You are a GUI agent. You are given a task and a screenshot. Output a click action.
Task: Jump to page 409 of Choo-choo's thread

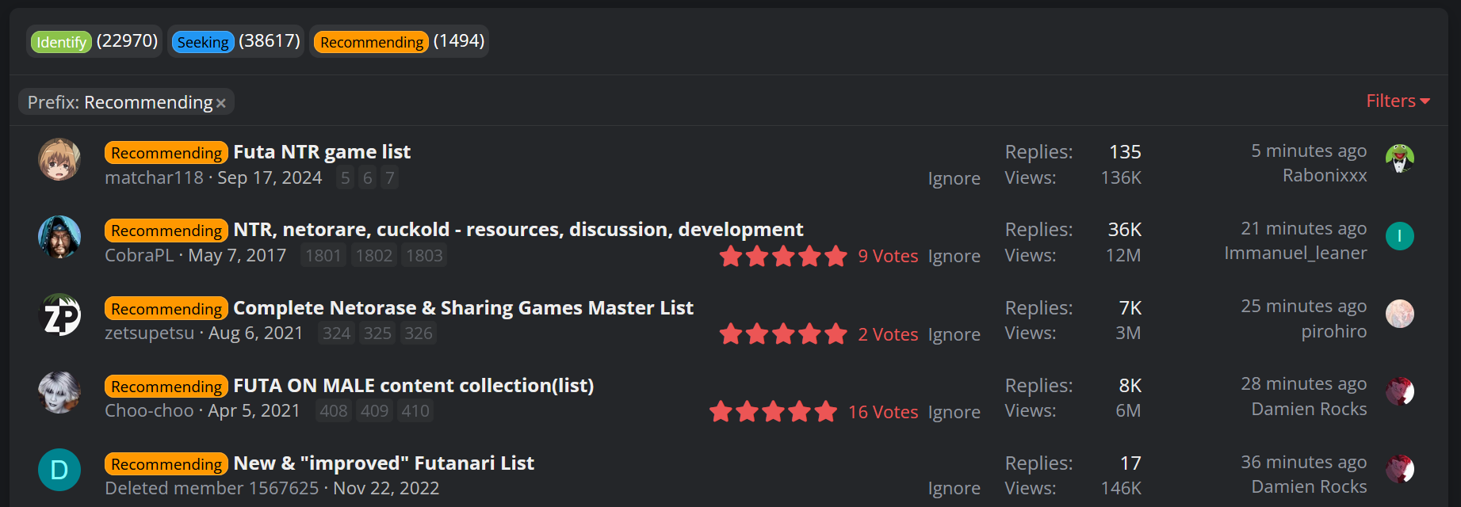pos(374,411)
